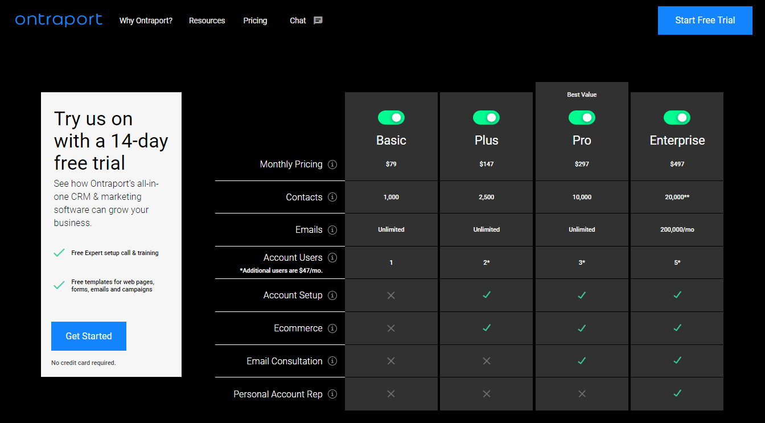Image resolution: width=765 pixels, height=423 pixels.
Task: Show info icon beside Contacts
Action: pyautogui.click(x=332, y=197)
